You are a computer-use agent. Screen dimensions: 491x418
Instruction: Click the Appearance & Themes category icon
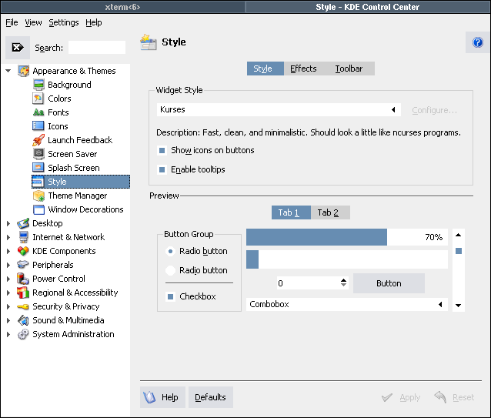[24, 71]
